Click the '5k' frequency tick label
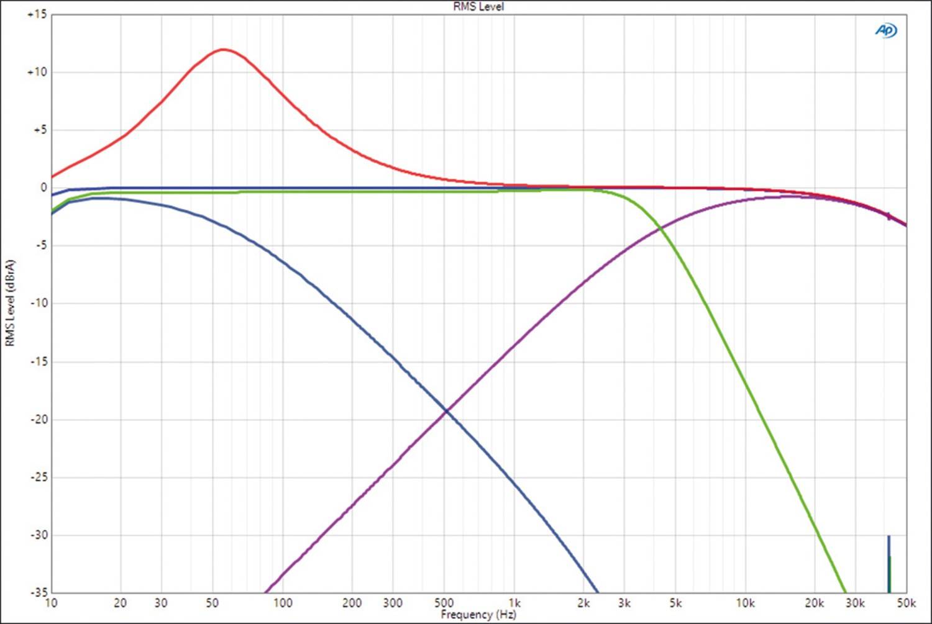This screenshot has height=624, width=932. point(675,603)
